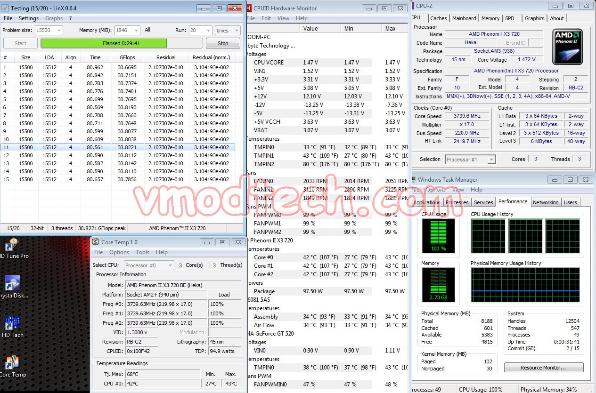Click the Stop button in LinX

pos(223,43)
